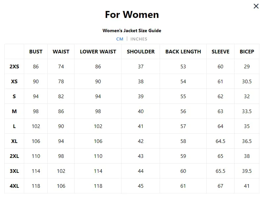Click bicep value 30.5 for XS

pyautogui.click(x=247, y=81)
